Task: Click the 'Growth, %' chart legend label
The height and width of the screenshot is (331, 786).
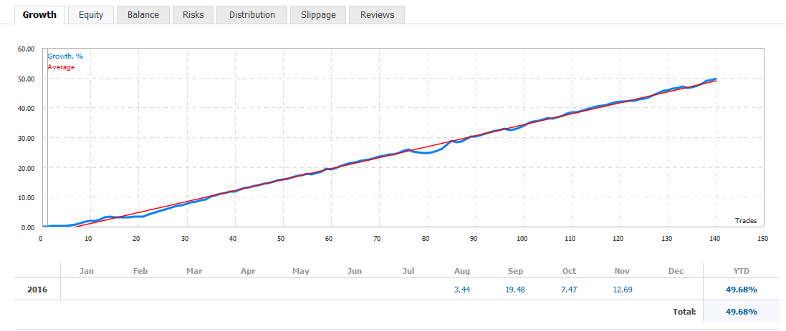Action: (x=65, y=56)
